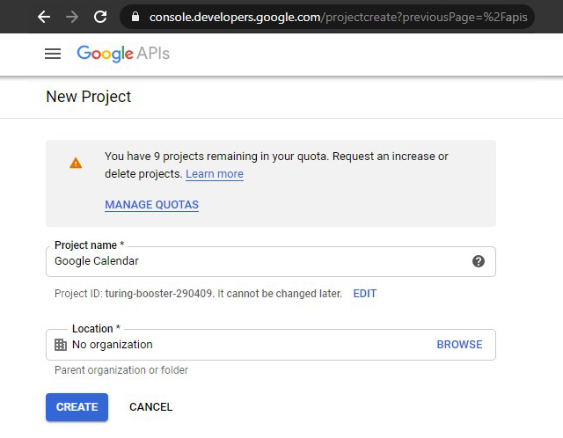The height and width of the screenshot is (438, 563).
Task: Click the New Project page heading
Action: coord(89,97)
